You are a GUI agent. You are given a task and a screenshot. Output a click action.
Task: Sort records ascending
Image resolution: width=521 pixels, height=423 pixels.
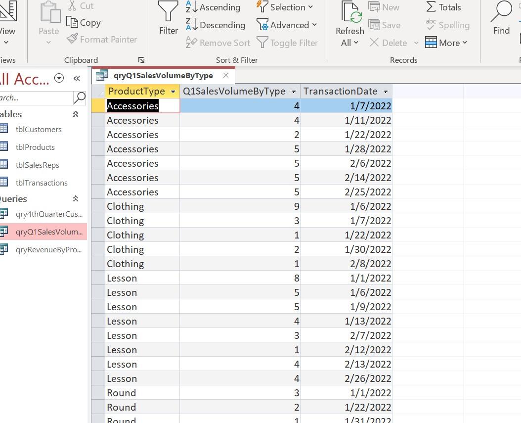pyautogui.click(x=214, y=7)
